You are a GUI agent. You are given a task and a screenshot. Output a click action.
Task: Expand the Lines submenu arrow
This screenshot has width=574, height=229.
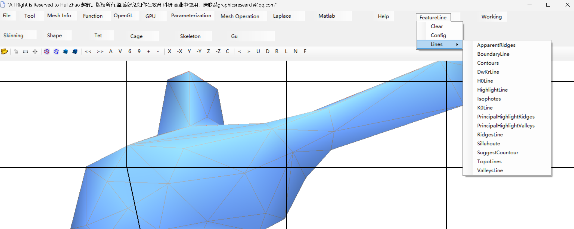pyautogui.click(x=457, y=44)
